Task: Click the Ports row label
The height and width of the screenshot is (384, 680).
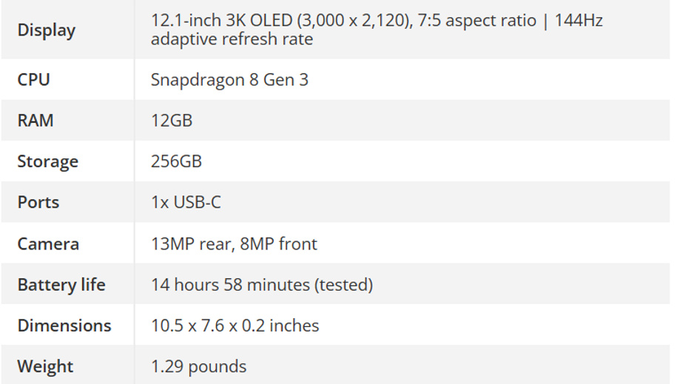Action: (x=38, y=203)
